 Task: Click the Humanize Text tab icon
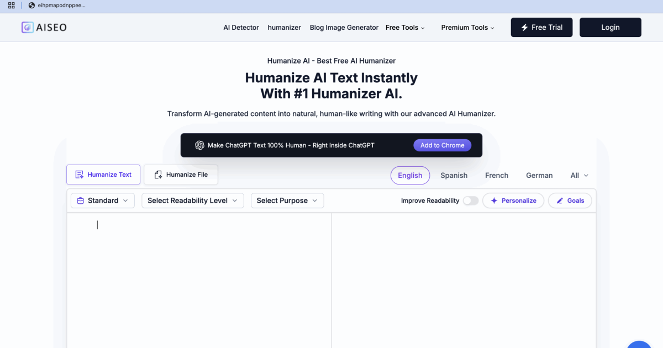point(79,175)
